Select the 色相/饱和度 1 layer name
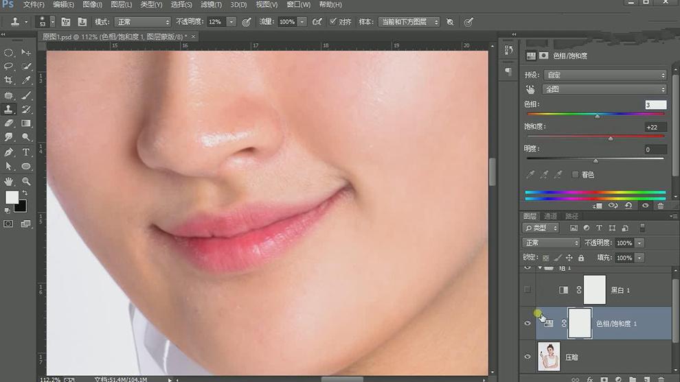Viewport: 680px width, 382px height. (x=615, y=323)
